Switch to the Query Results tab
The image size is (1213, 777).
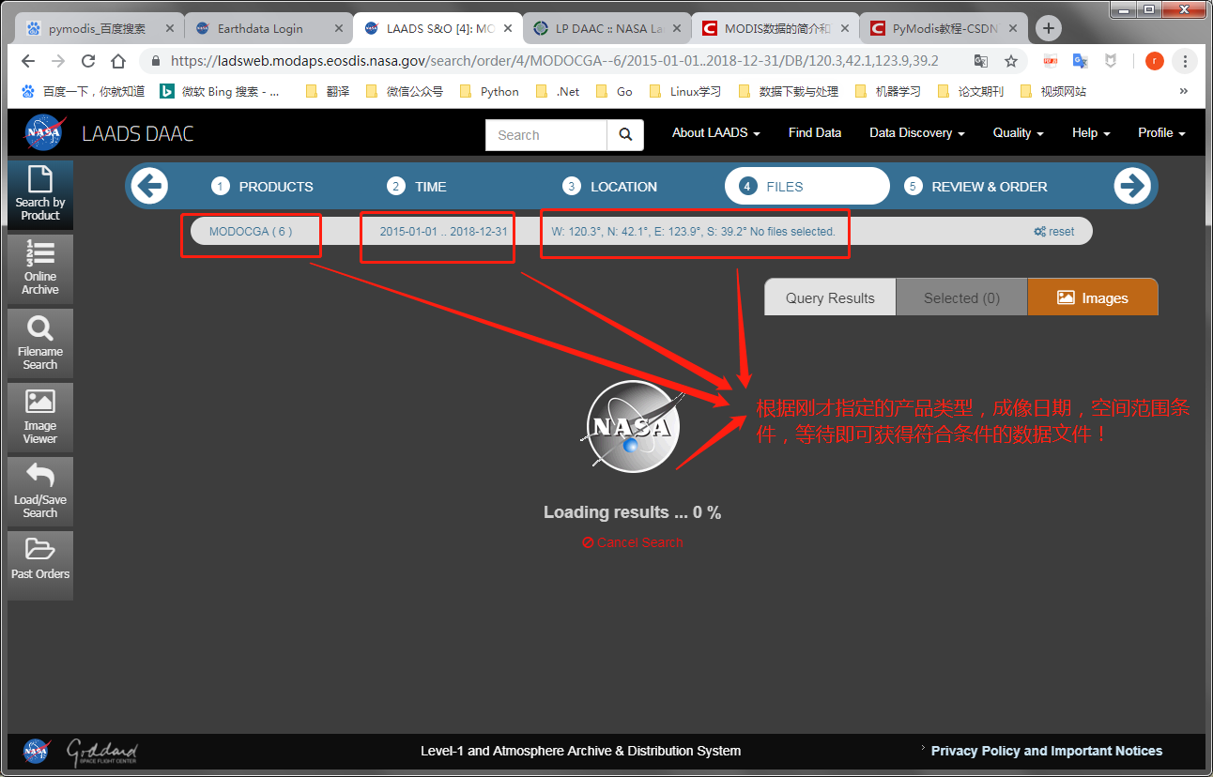pyautogui.click(x=829, y=297)
